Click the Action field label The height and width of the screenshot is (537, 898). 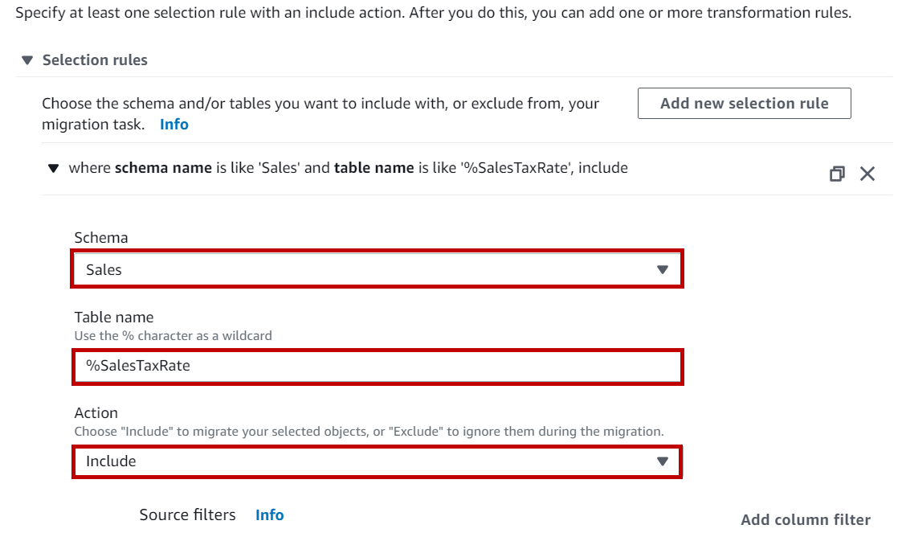pyautogui.click(x=96, y=412)
